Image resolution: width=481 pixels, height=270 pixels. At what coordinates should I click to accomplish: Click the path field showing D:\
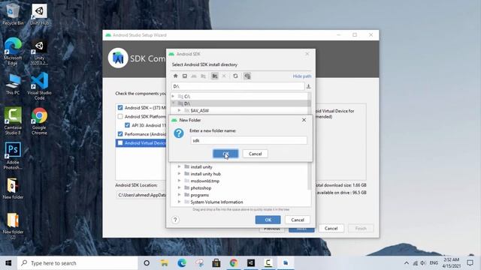[x=237, y=86]
